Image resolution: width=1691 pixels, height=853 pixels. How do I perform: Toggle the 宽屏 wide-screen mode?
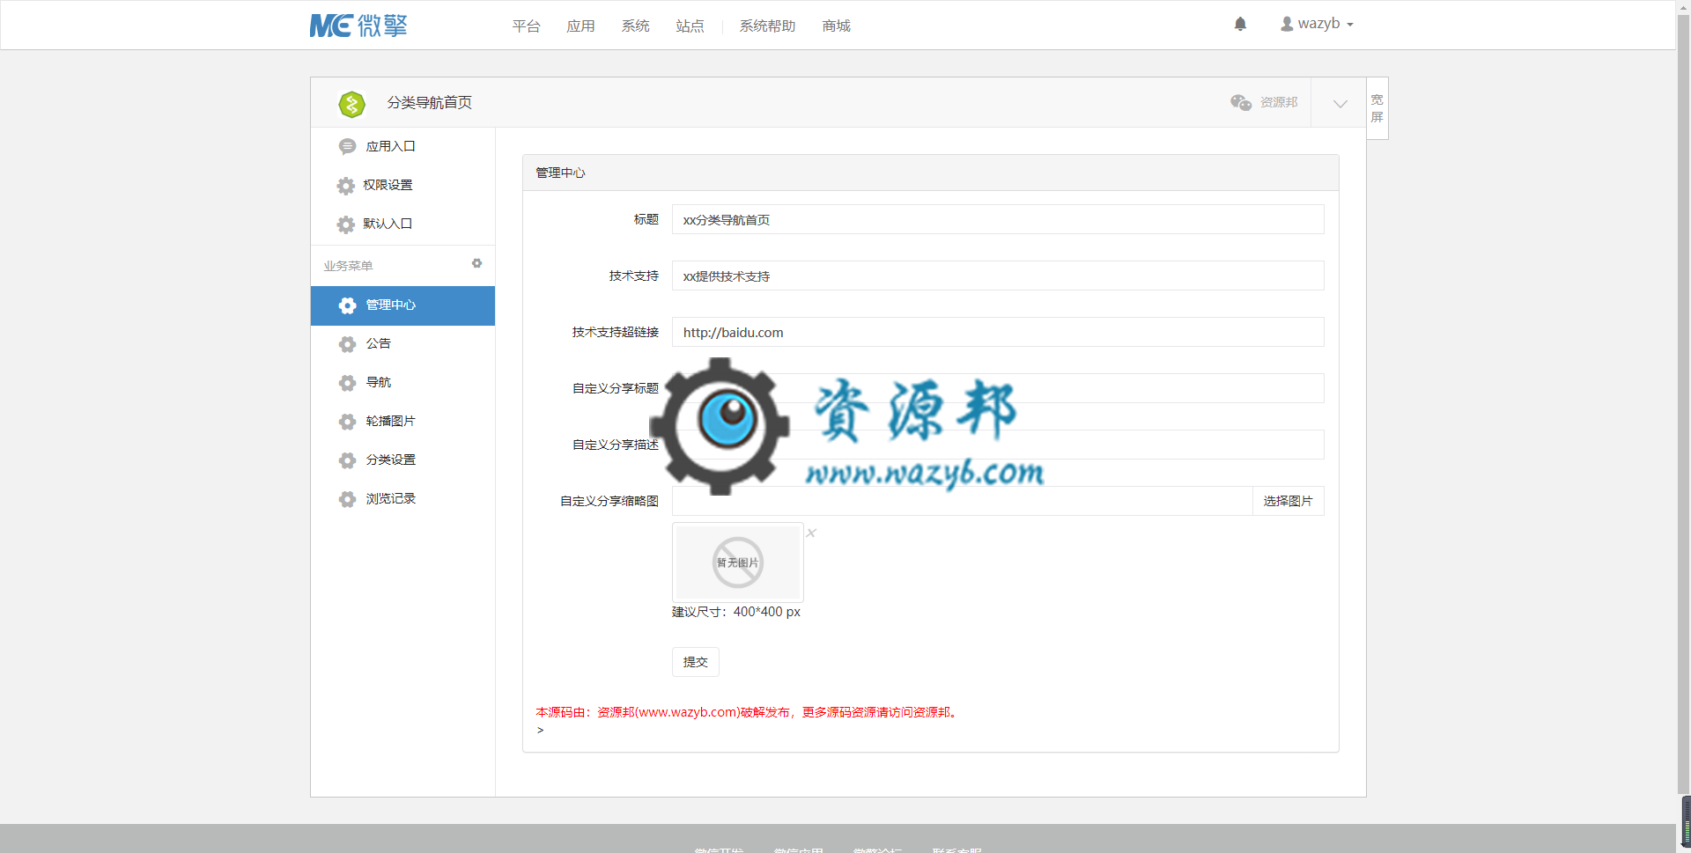pyautogui.click(x=1377, y=108)
